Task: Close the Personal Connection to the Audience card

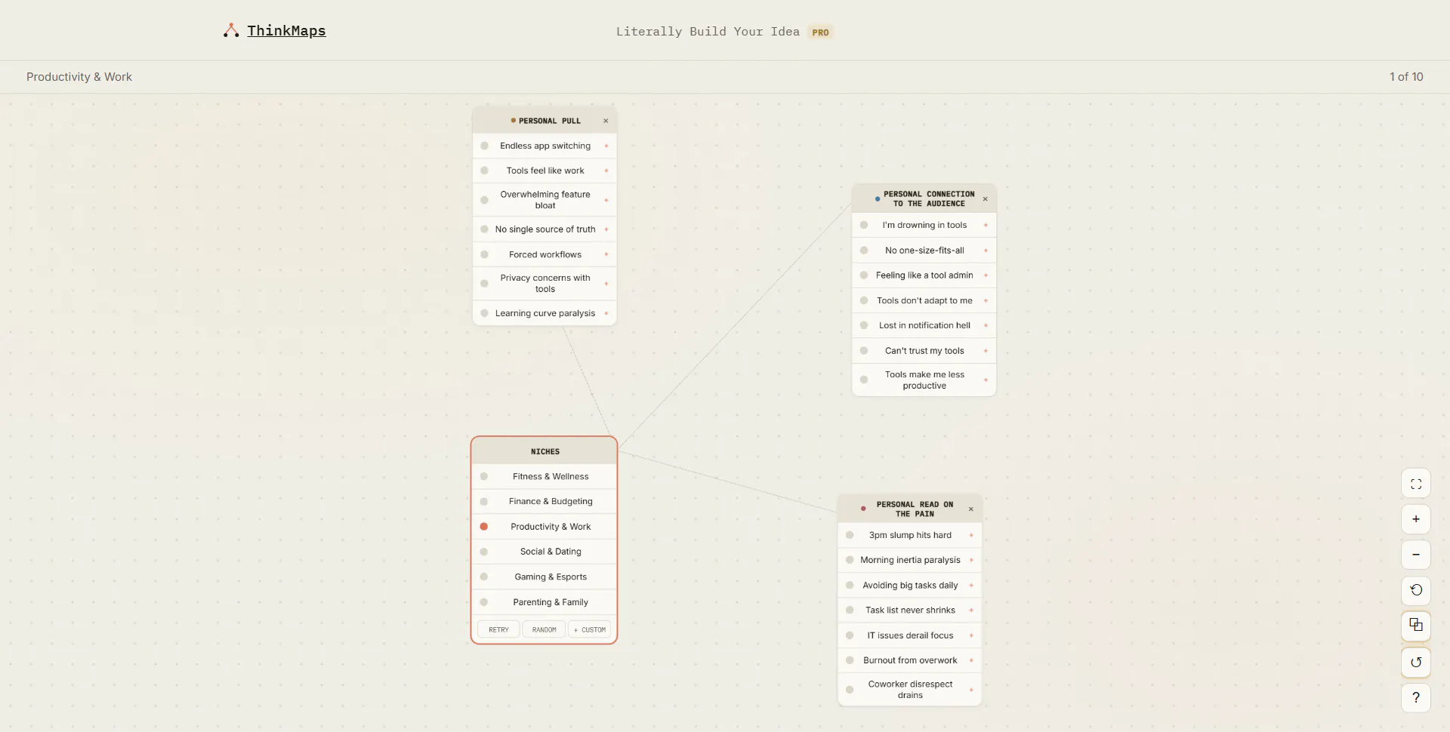Action: click(986, 199)
